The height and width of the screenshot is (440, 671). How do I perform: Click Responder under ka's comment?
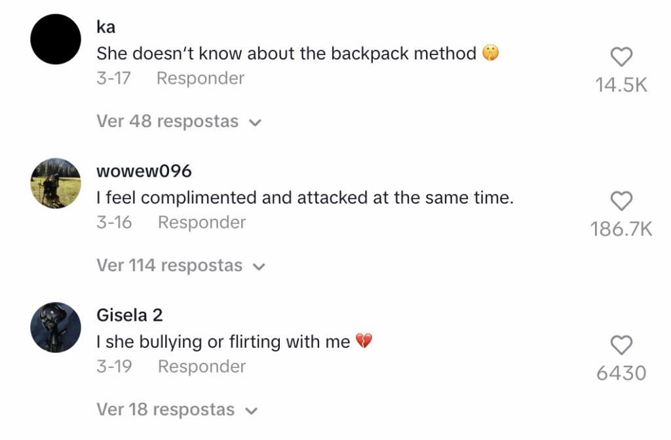tap(201, 79)
